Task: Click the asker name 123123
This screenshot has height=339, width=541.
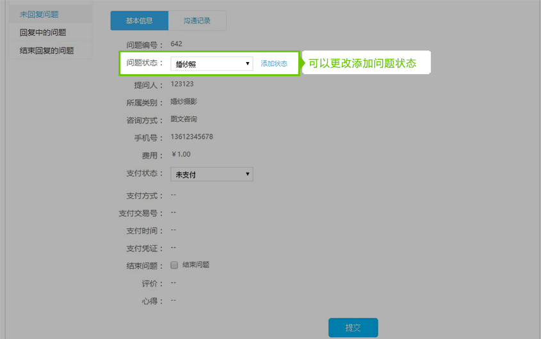Action: pos(182,84)
